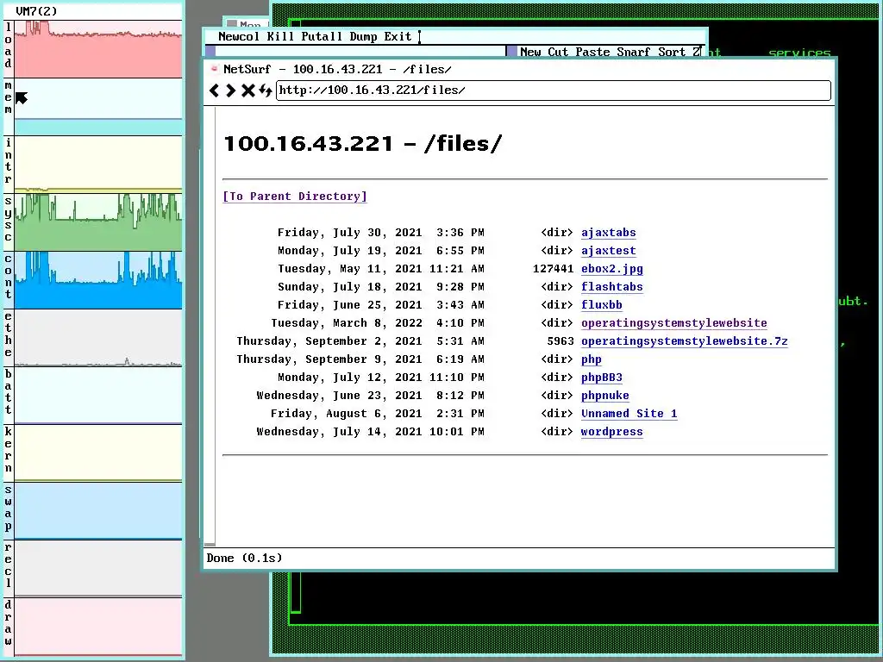Image resolution: width=883 pixels, height=662 pixels.
Task: Open the fluxbb directory link
Action: [x=601, y=305]
